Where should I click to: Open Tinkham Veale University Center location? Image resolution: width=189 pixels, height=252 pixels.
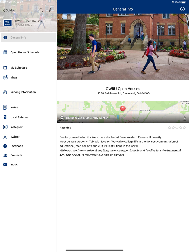(87, 118)
